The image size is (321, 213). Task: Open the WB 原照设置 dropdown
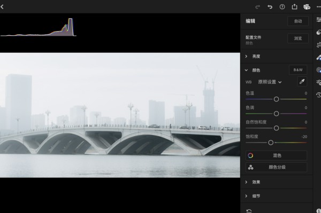click(270, 82)
